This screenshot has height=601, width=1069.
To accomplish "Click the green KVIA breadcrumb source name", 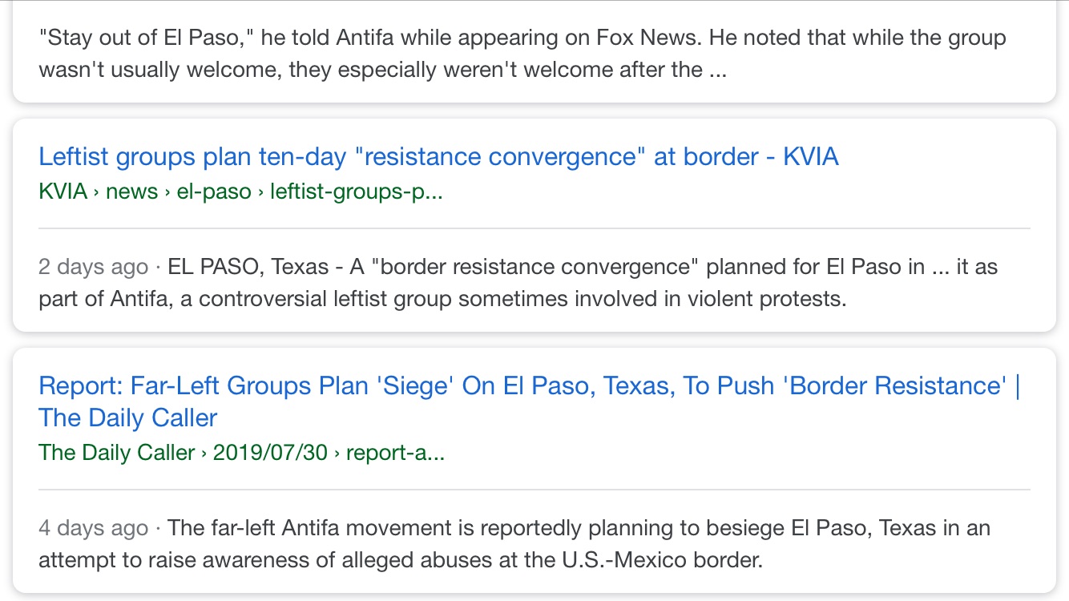I will click(x=63, y=192).
